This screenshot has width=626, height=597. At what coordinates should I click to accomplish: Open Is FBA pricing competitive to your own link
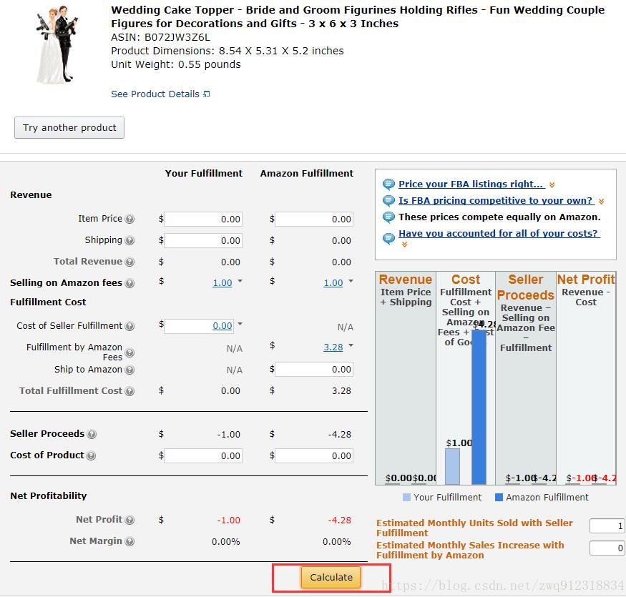click(497, 200)
